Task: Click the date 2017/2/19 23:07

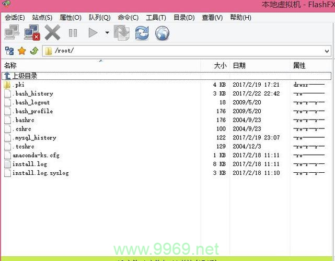Action: click(x=256, y=138)
